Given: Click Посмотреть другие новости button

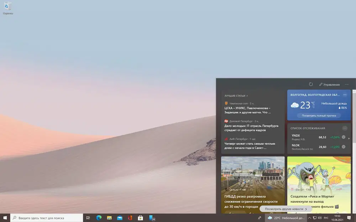Looking at the screenshot, I should point(286,209).
